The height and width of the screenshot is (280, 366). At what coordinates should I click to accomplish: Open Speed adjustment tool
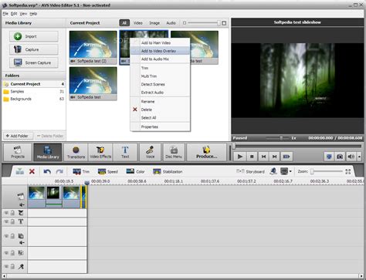pos(108,171)
